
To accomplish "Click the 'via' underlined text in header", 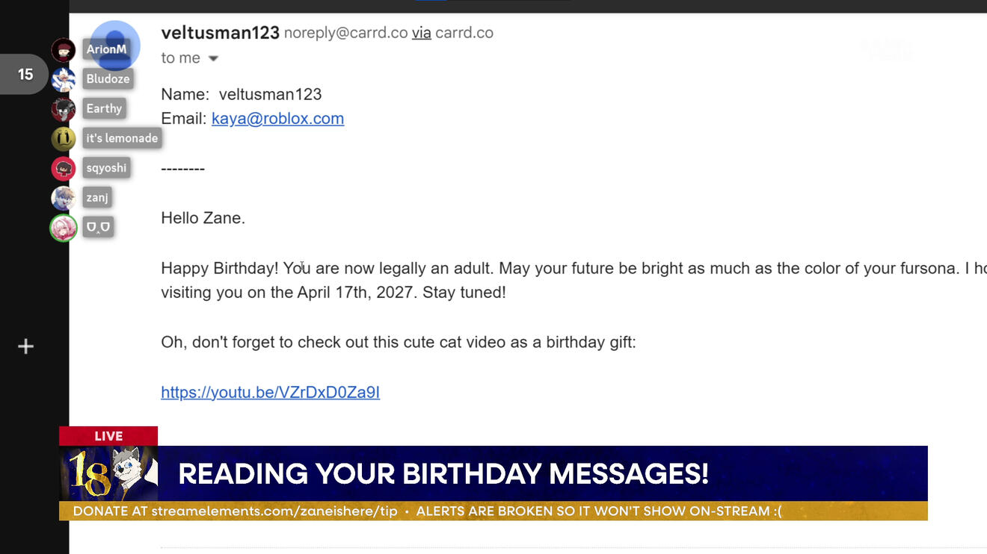I will 421,33.
